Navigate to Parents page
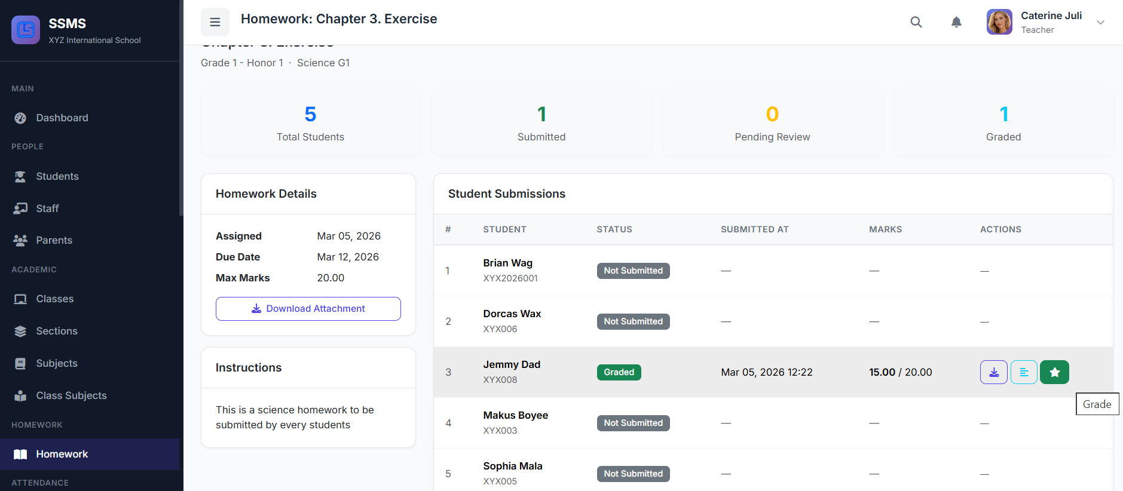 (x=54, y=240)
